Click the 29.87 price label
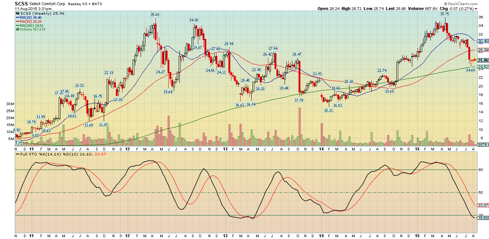Image resolution: width=489 pixels, height=239 pixels. [x=197, y=48]
